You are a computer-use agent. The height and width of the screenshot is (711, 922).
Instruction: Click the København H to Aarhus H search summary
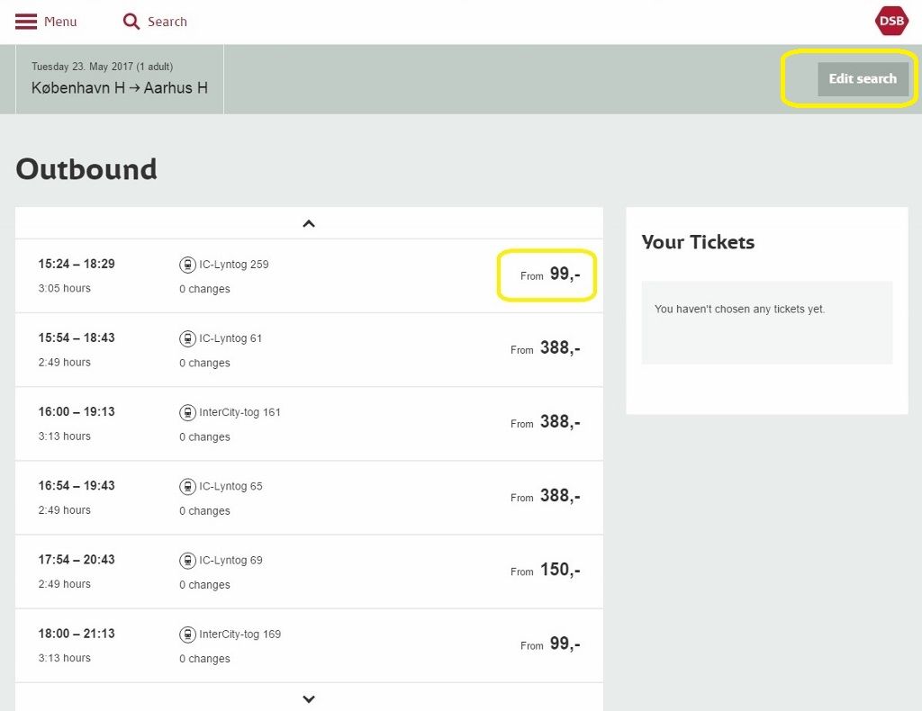click(119, 89)
